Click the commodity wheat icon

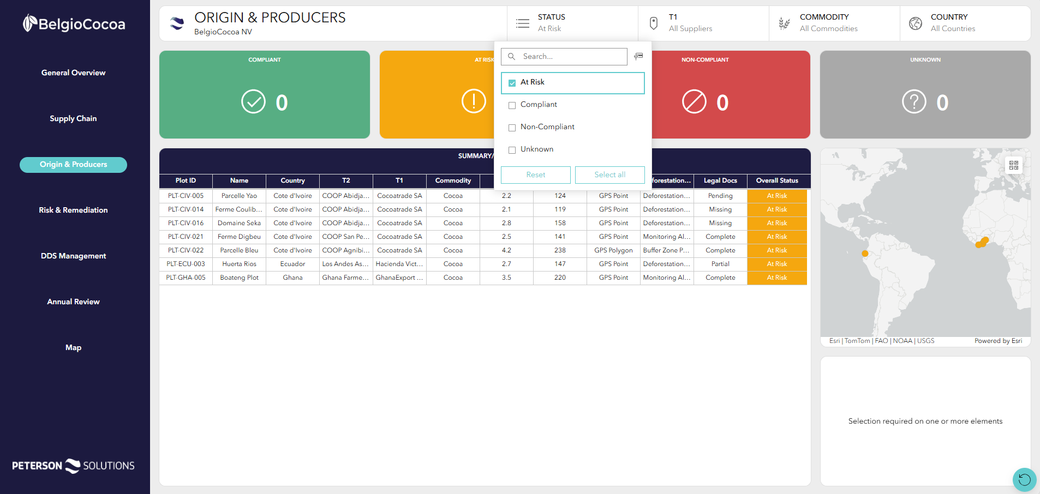click(x=784, y=23)
